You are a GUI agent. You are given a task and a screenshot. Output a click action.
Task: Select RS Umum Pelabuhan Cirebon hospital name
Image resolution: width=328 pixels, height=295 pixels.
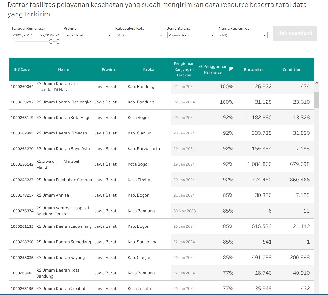(x=64, y=180)
